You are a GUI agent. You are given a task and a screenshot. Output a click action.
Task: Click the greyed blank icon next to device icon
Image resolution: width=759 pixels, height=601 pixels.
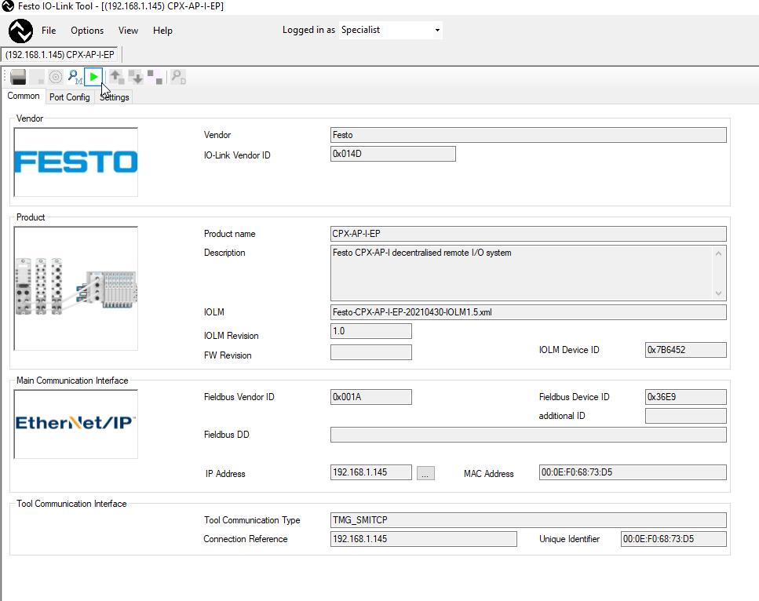37,77
